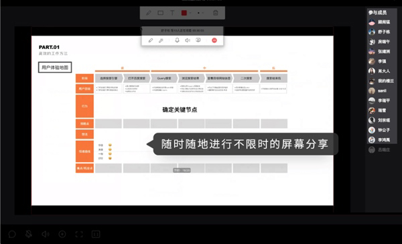Click the slide page indicator 16/20

182,170
